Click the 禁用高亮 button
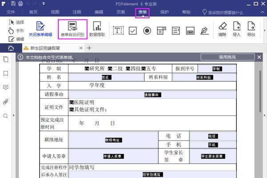This screenshot has height=178, width=267. pyautogui.click(x=228, y=57)
